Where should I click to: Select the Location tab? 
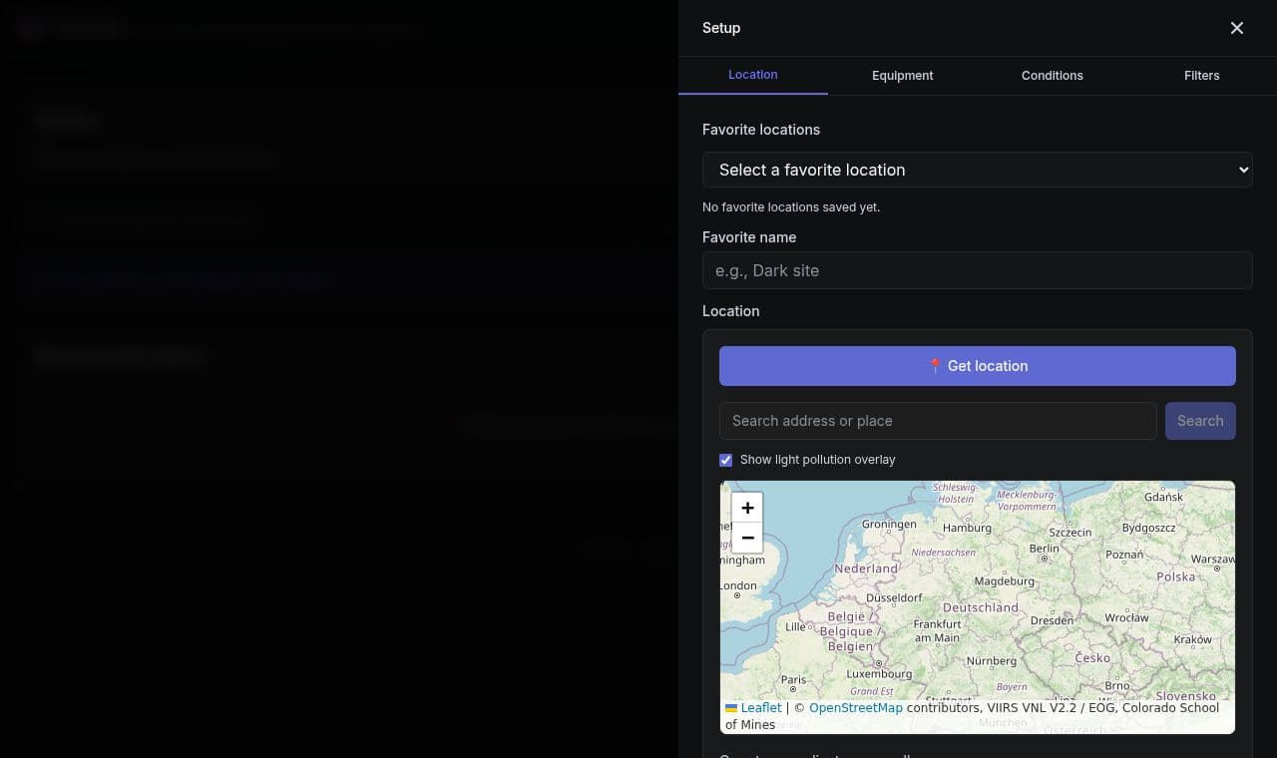point(753,75)
